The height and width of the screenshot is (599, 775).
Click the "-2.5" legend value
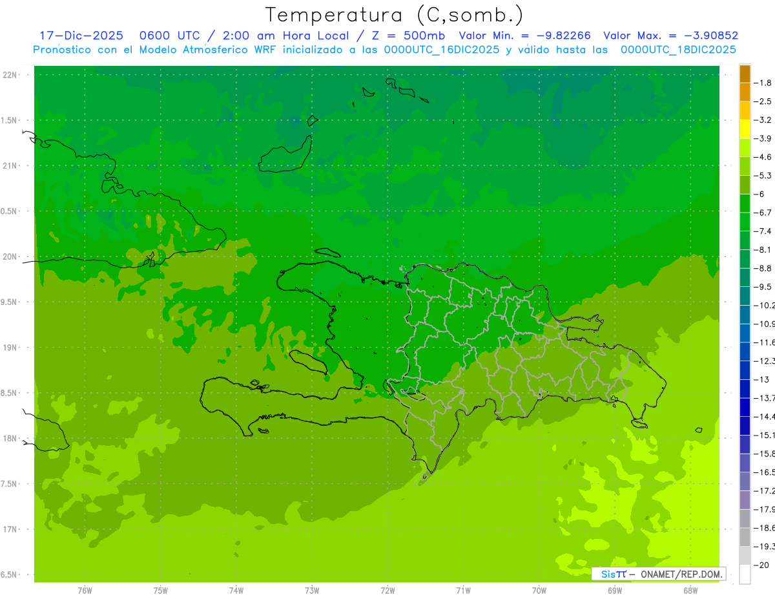763,101
